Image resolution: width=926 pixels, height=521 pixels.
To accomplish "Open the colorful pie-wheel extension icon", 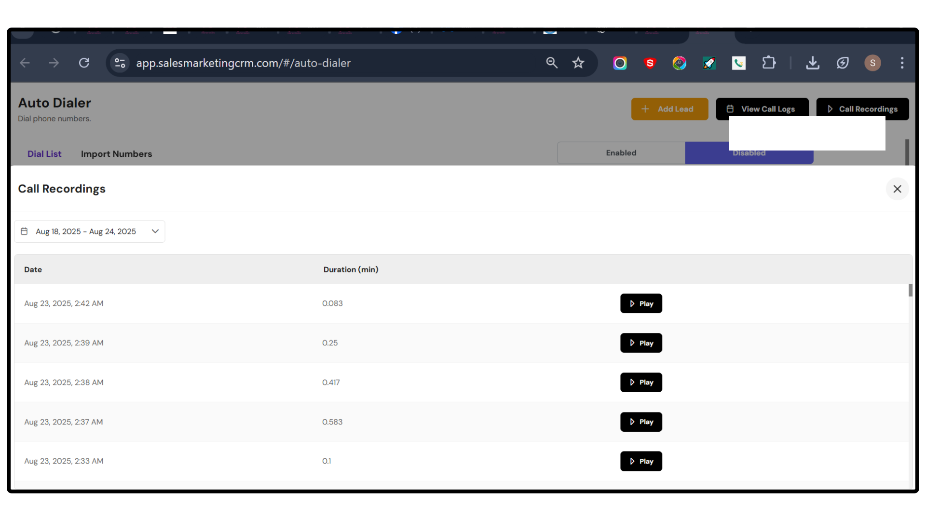I will [x=679, y=63].
